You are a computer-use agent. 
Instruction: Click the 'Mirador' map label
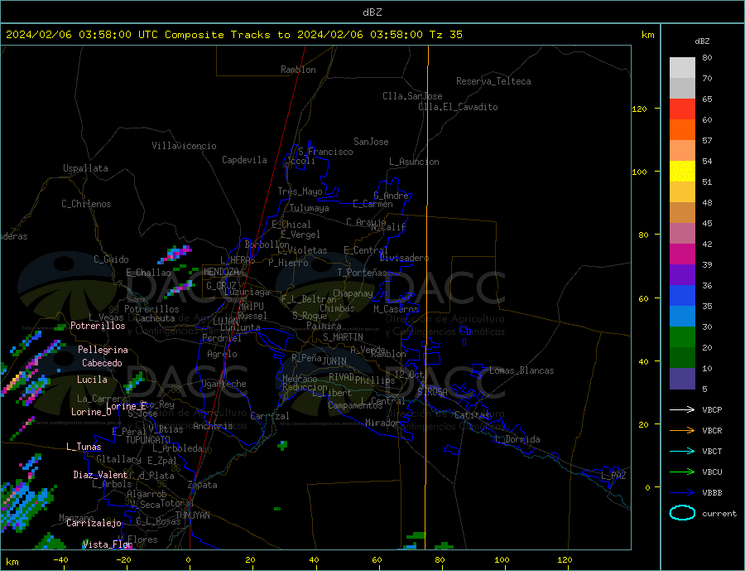382,423
